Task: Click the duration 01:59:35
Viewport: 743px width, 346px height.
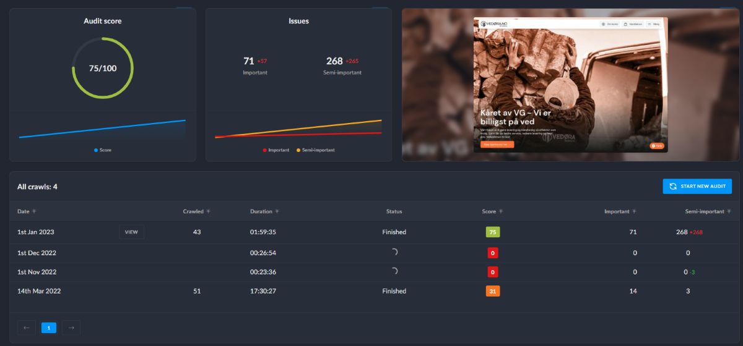Action: (x=263, y=232)
